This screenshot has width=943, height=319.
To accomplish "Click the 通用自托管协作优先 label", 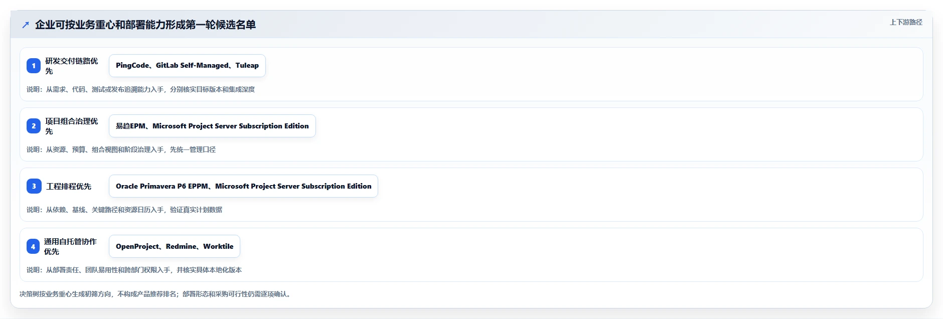I will click(70, 246).
